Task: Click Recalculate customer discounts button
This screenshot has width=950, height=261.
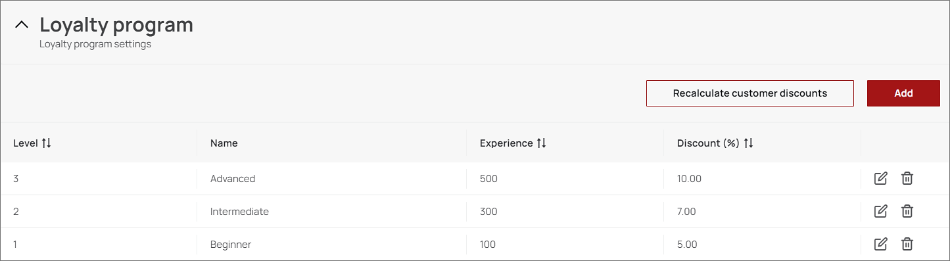Action: click(750, 93)
